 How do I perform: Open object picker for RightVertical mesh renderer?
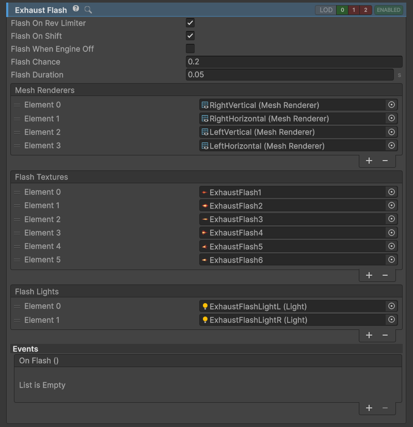pyautogui.click(x=391, y=105)
